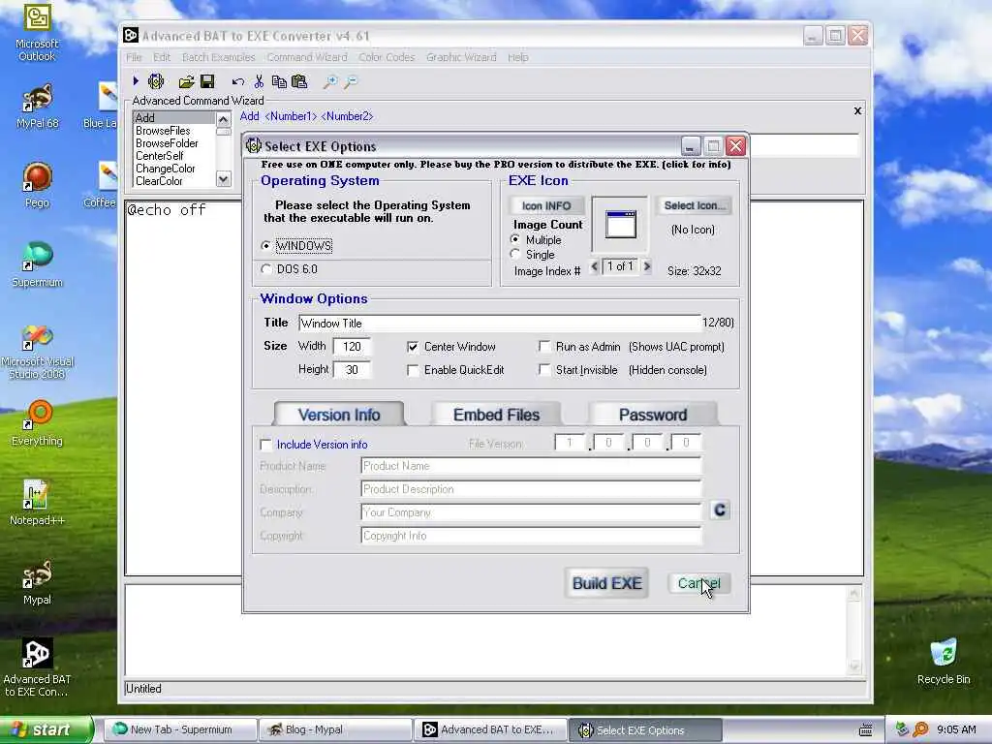Viewport: 992px width, 744px height.
Task: Click the Zoom In magnifier icon
Action: click(x=330, y=81)
